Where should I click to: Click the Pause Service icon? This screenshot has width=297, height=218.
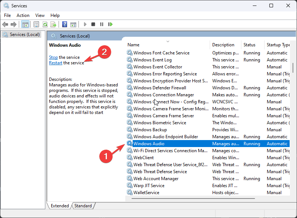102,24
